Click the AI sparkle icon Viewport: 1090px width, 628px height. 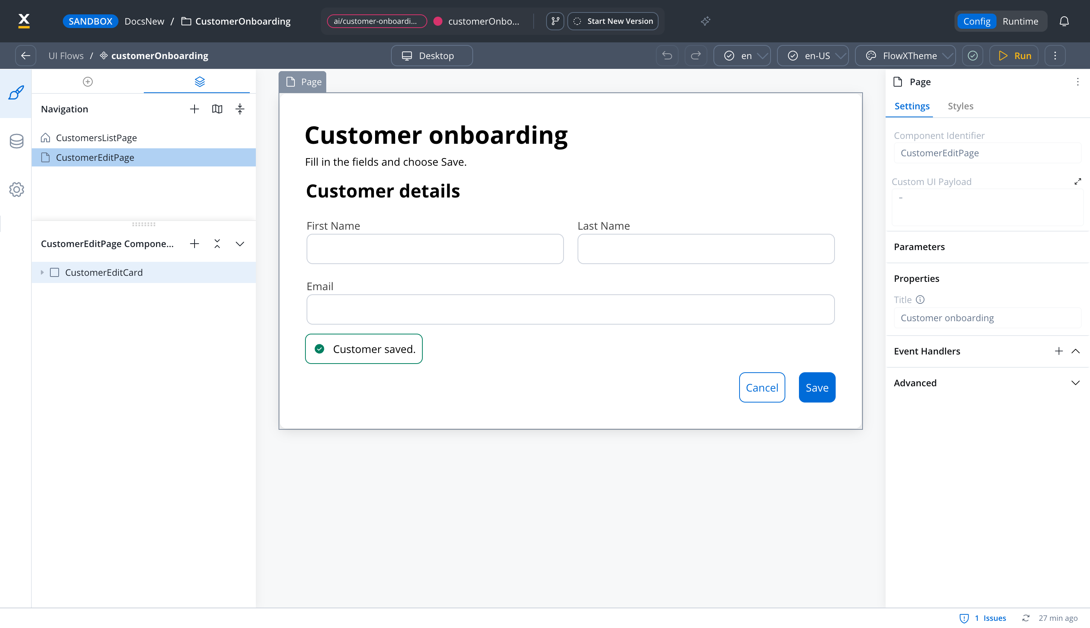click(705, 21)
